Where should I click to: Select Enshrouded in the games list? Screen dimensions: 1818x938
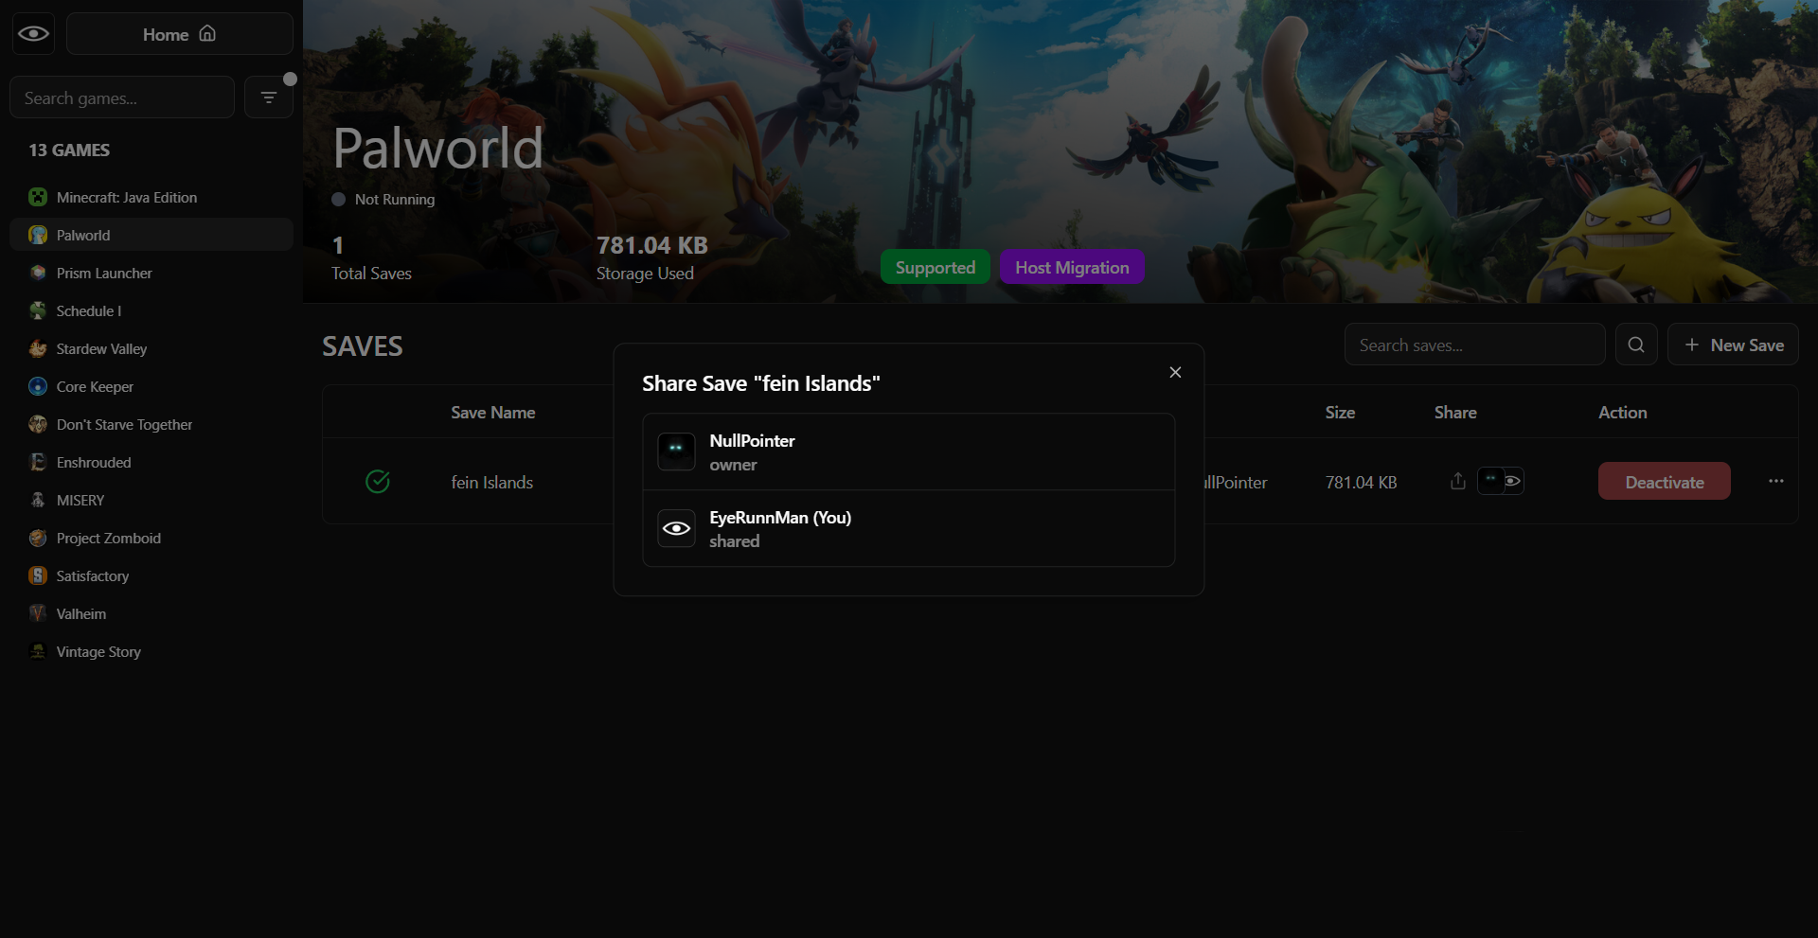(x=151, y=462)
